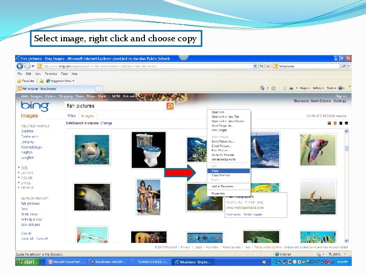Open the Page menu dropdown
This screenshot has width=366, height=275.
click(x=304, y=88)
